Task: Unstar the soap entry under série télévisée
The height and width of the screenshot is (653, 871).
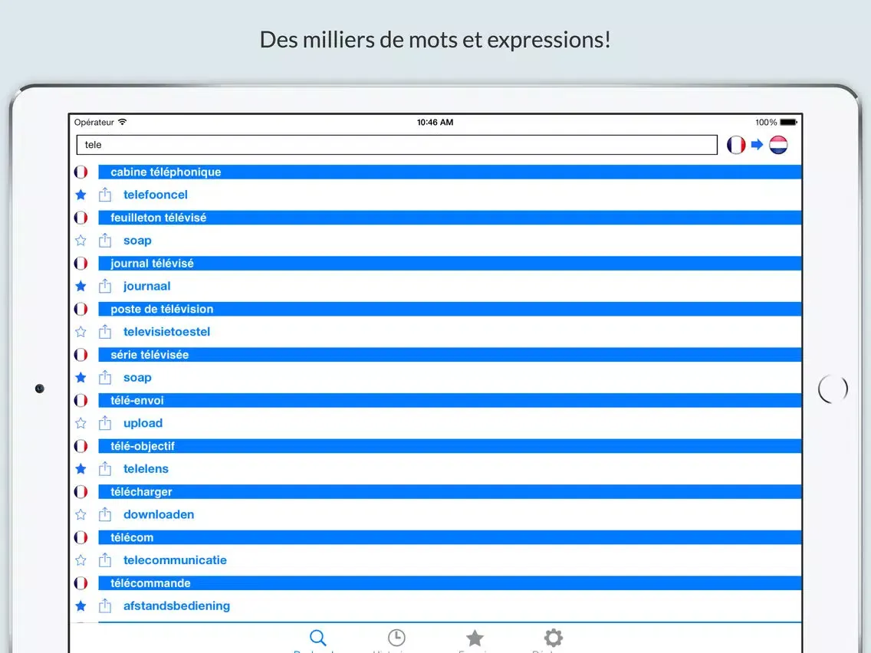Action: click(x=81, y=378)
